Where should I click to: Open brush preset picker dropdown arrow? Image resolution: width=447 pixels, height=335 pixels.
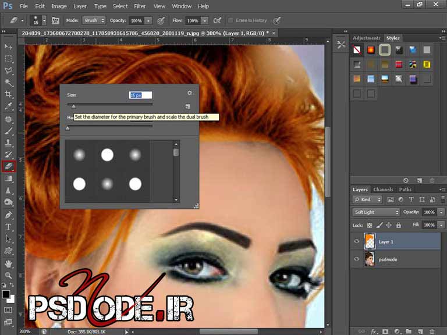(44, 20)
